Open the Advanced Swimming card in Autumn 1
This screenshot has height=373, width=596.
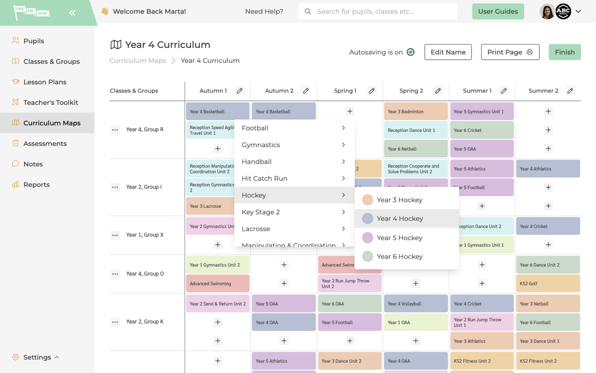tap(218, 284)
